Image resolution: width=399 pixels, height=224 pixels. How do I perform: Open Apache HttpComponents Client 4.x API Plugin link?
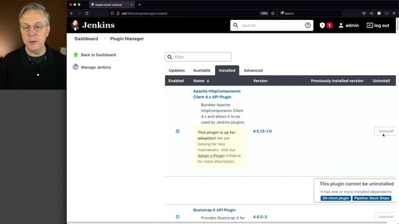(217, 94)
